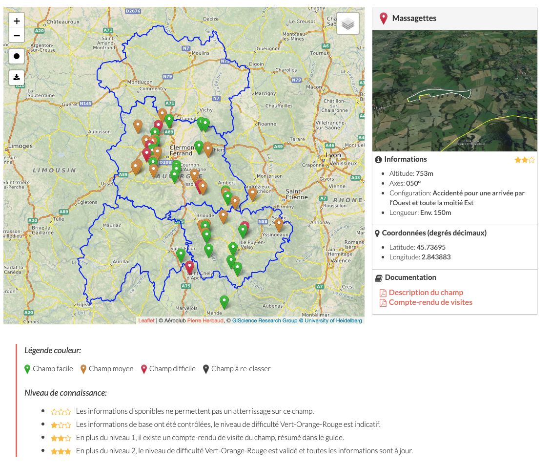Click the Massagettes aerial field image

click(x=454, y=91)
